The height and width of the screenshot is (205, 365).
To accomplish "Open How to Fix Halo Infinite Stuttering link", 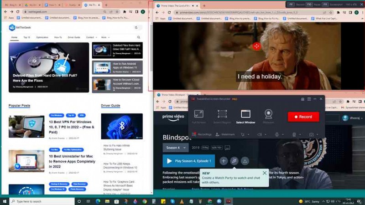I will (117, 147).
